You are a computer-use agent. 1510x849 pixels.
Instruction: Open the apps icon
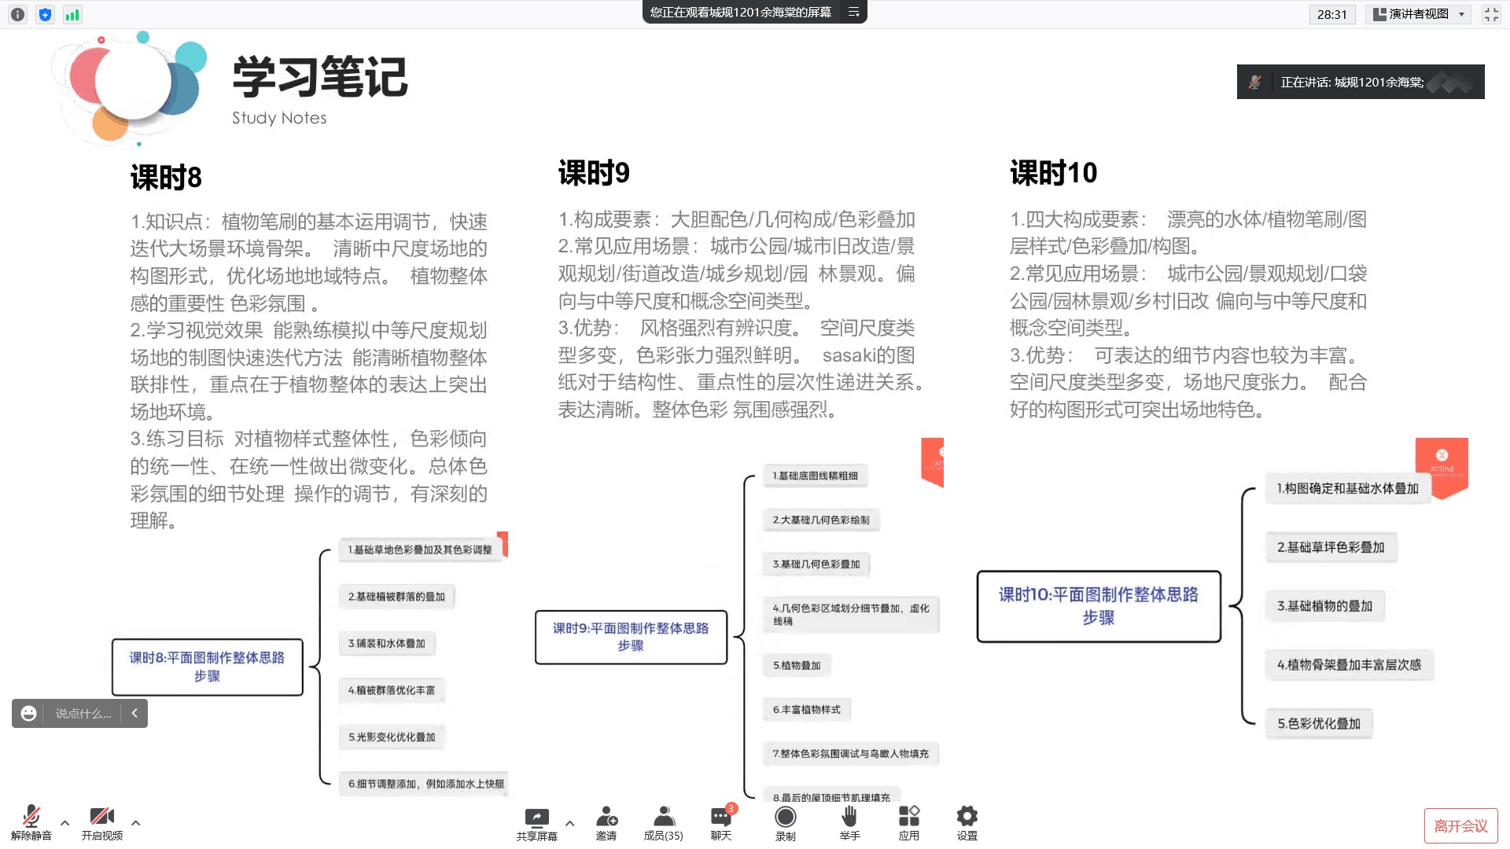[909, 818]
